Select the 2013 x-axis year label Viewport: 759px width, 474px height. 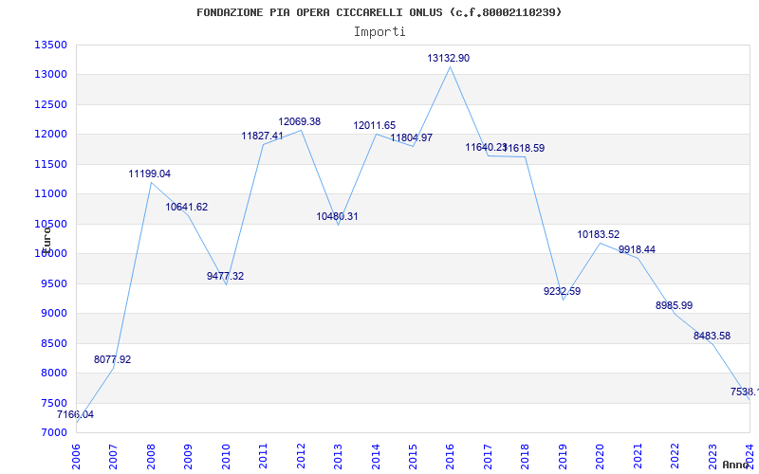pyautogui.click(x=338, y=456)
